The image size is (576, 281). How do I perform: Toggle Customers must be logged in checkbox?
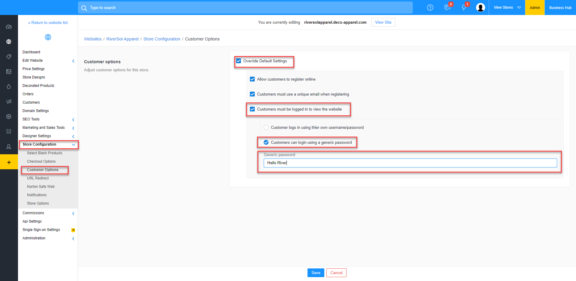252,109
